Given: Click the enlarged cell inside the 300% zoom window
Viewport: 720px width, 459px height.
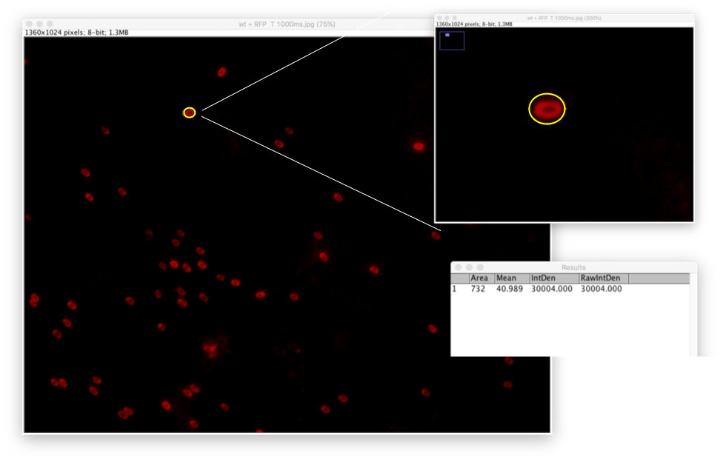Looking at the screenshot, I should click(x=547, y=109).
